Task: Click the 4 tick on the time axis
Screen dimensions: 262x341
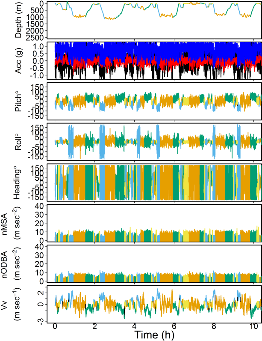Action: tap(135, 326)
